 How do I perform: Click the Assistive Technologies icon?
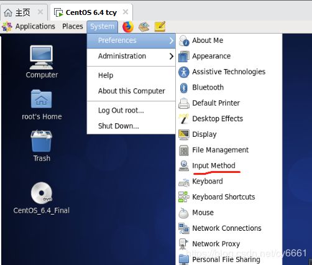pyautogui.click(x=184, y=72)
